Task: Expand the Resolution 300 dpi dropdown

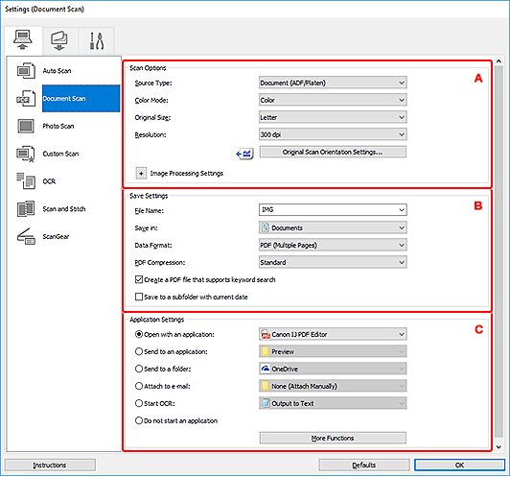Action: point(333,134)
